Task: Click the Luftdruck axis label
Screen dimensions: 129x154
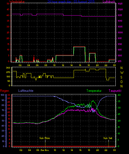Action: click(109, 2)
